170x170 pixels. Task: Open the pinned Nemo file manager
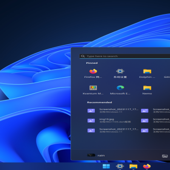[x=147, y=90]
